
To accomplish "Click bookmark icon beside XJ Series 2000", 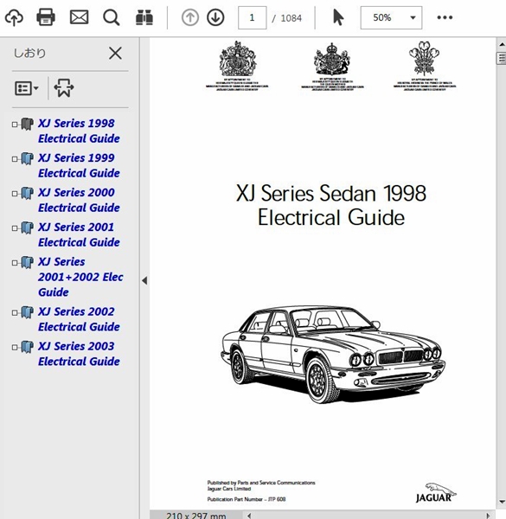I will pyautogui.click(x=27, y=193).
